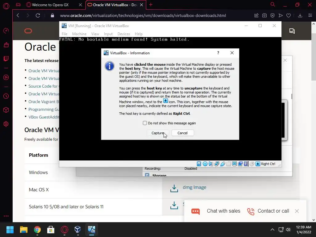
Task: Close the VirtualBox Information dialog
Action: 232,53
